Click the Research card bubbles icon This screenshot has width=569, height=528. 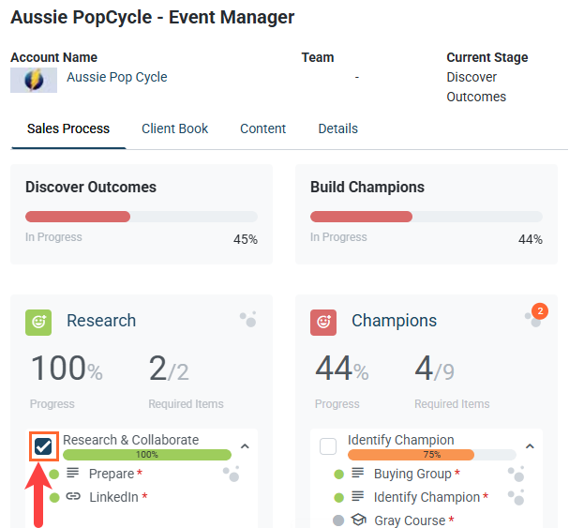coord(247,320)
